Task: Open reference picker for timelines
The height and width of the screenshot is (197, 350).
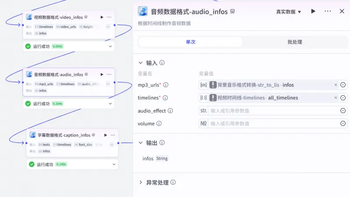Action: pyautogui.click(x=343, y=98)
